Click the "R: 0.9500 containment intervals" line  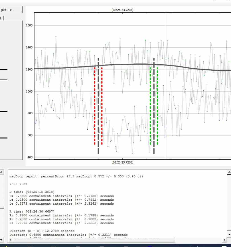pyautogui.click(x=62, y=219)
